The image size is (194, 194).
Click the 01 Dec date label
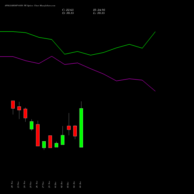coord(55,184)
